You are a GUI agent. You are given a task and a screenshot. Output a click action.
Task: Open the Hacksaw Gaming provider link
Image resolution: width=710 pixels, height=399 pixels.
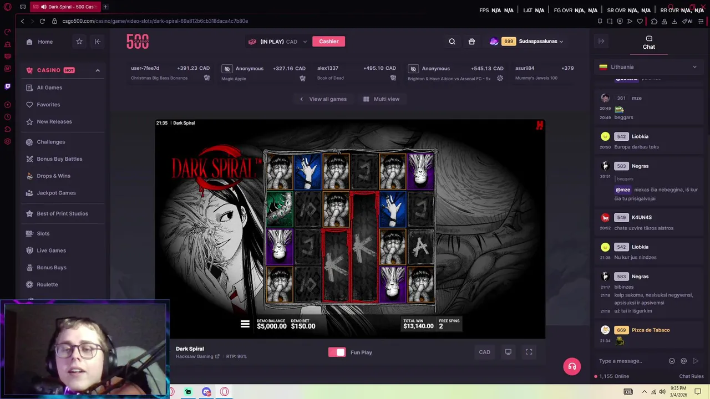pos(197,356)
